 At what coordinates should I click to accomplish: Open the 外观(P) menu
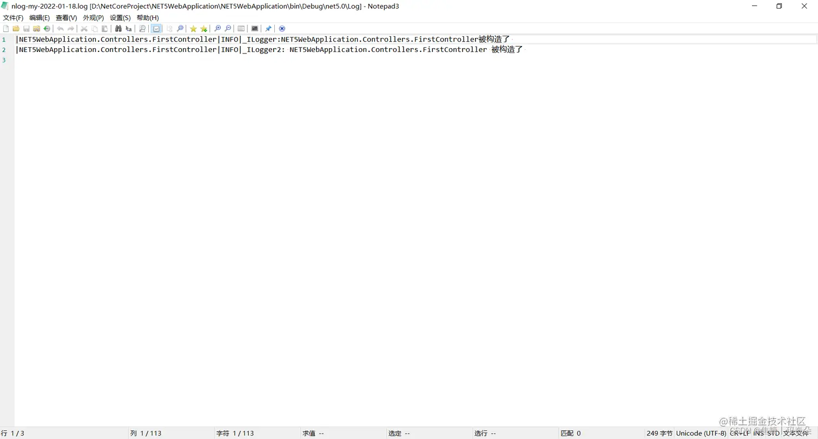[x=93, y=18]
